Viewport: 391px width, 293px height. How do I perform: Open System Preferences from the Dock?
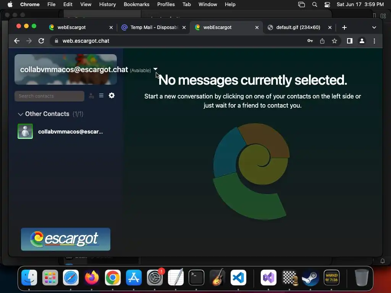pos(155,278)
